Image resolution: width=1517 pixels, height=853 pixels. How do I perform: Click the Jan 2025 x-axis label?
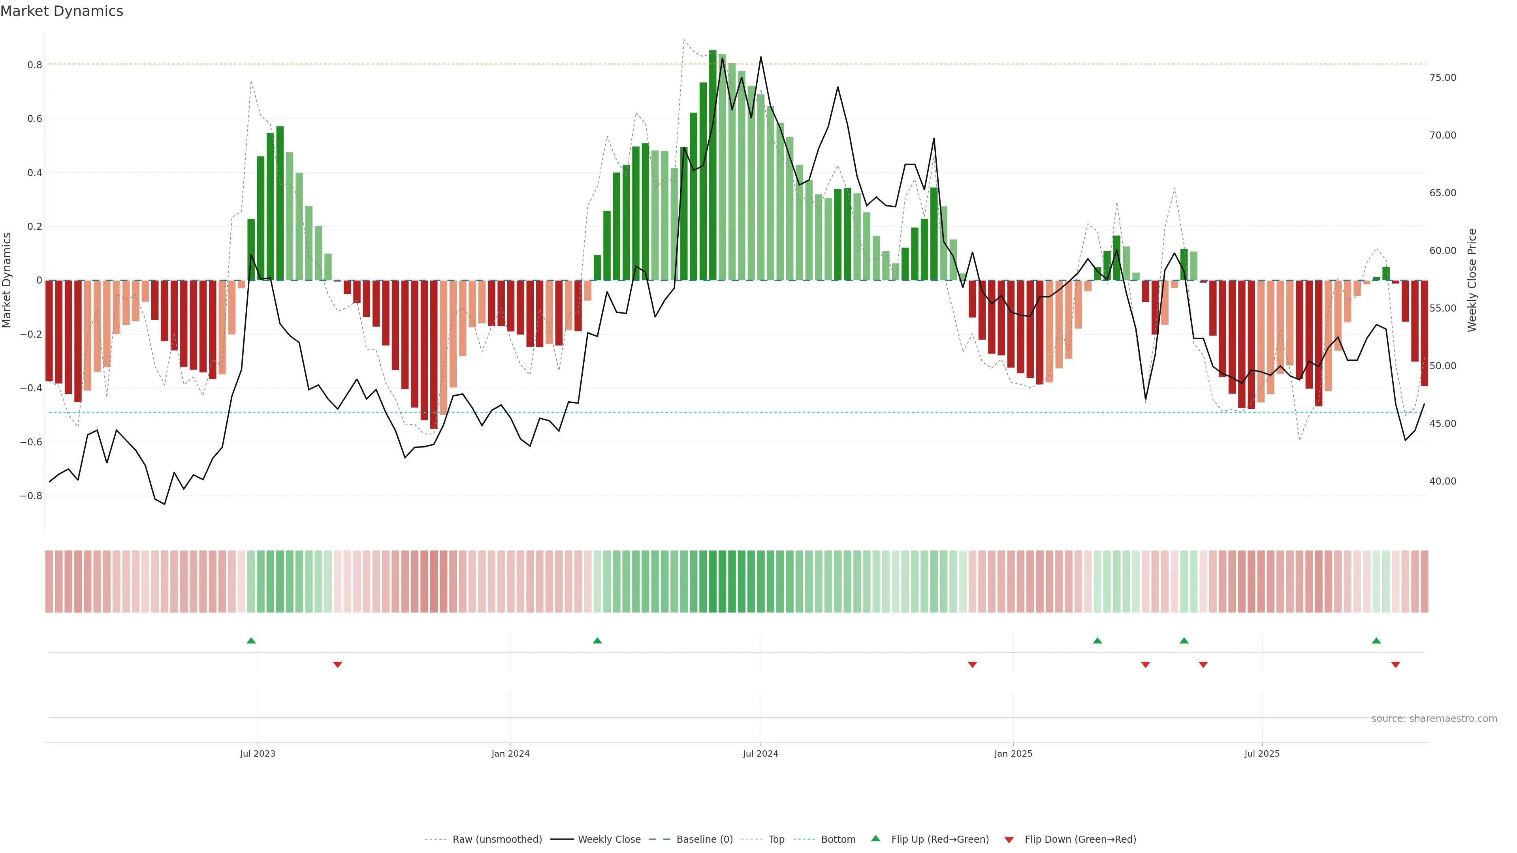tap(1013, 753)
